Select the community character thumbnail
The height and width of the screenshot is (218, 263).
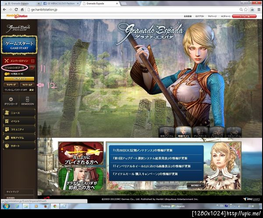coord(234,132)
